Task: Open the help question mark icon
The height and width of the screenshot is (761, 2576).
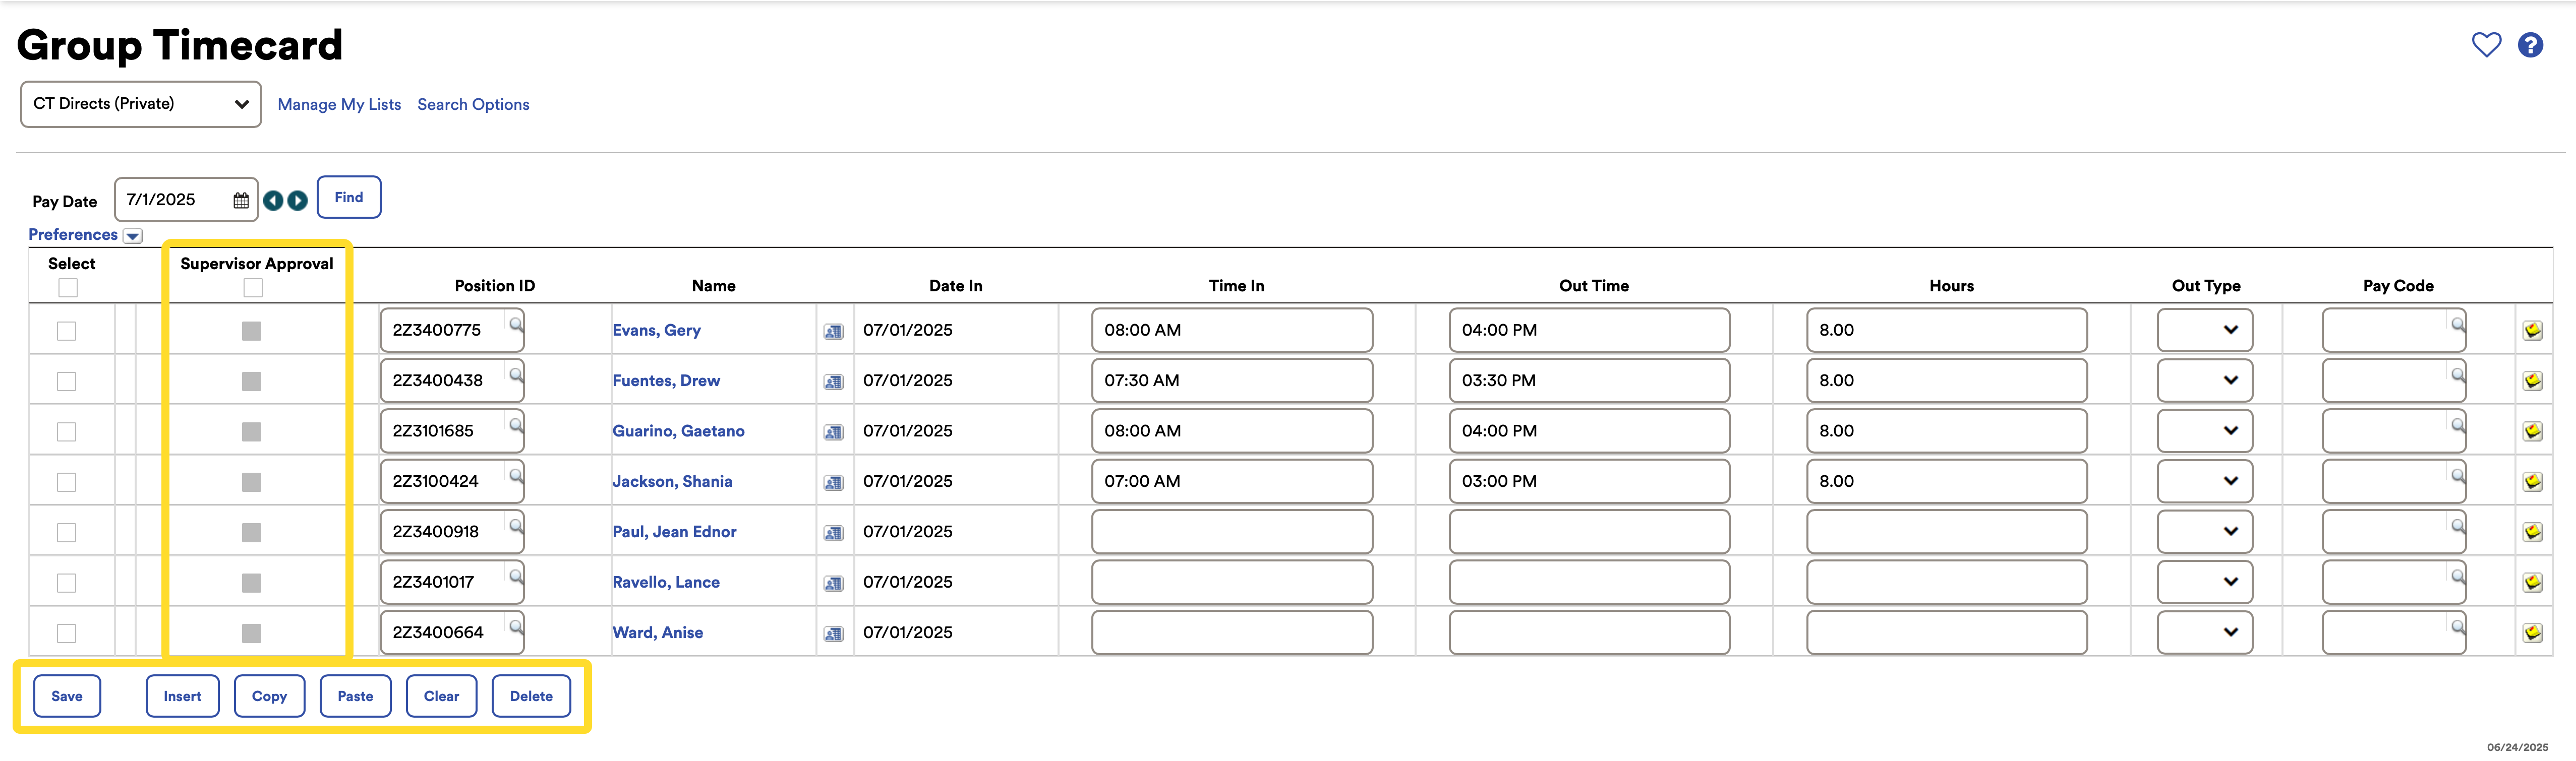Action: pos(2530,45)
